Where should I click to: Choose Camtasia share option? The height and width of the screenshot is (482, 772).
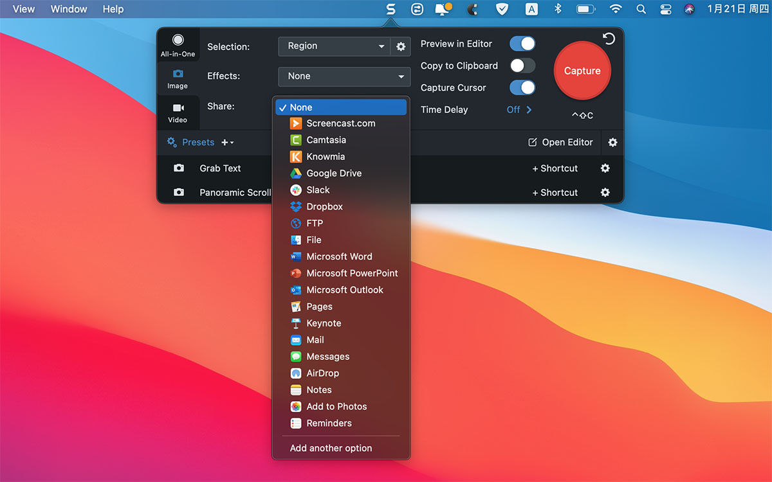point(341,140)
